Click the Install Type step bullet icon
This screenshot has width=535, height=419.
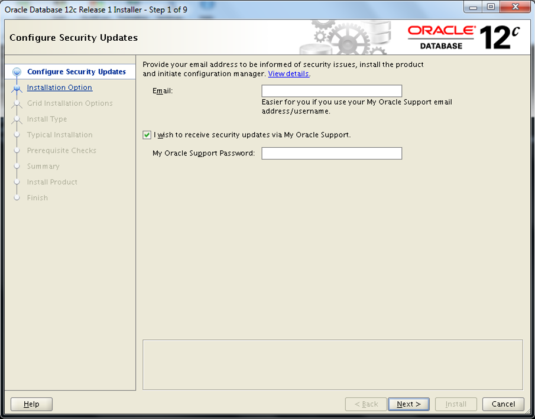[x=17, y=120]
